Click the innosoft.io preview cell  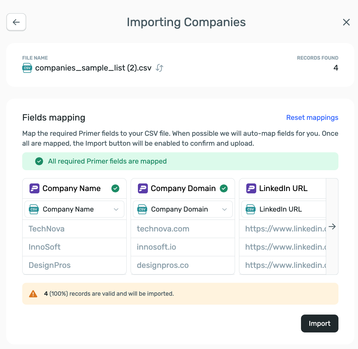pyautogui.click(x=156, y=247)
